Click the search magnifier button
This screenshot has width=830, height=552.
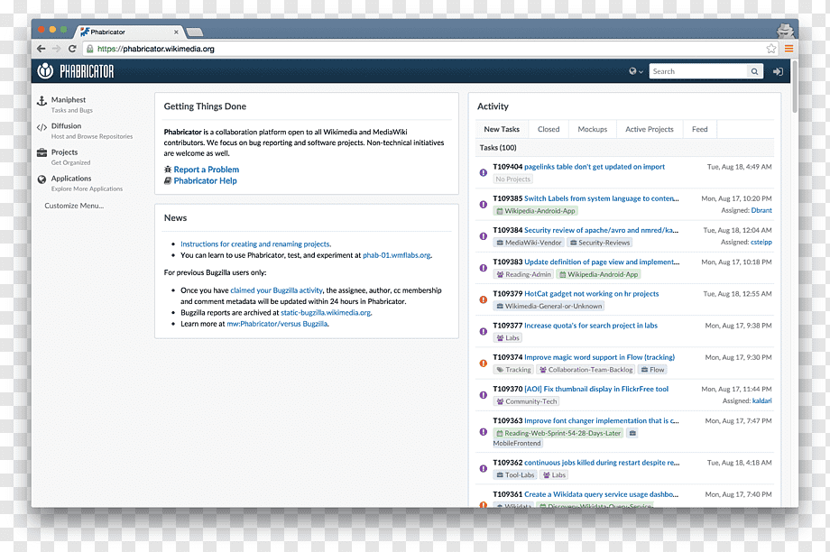click(754, 71)
